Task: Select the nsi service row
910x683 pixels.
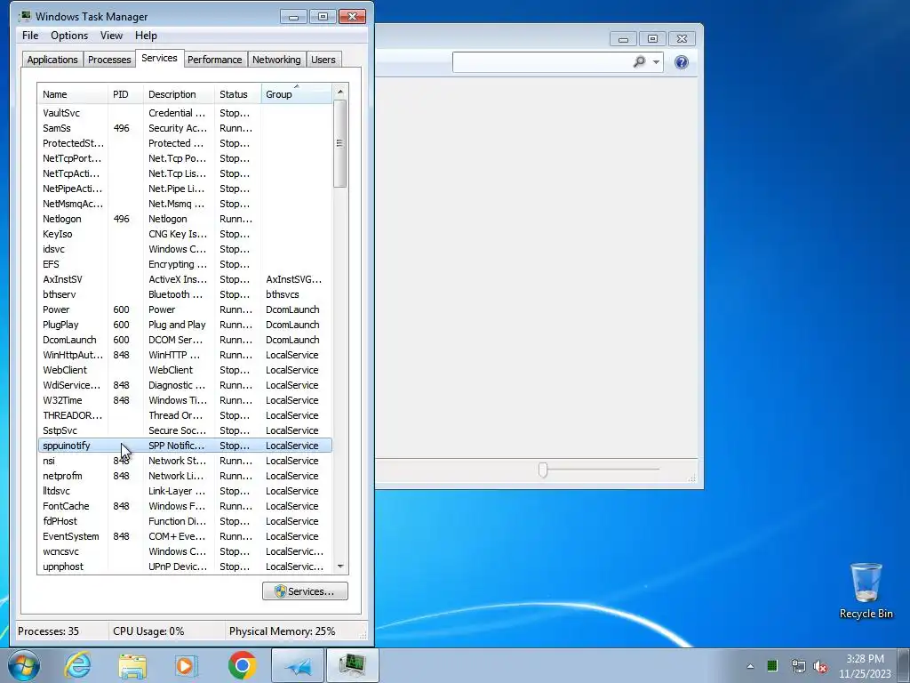Action: click(185, 460)
